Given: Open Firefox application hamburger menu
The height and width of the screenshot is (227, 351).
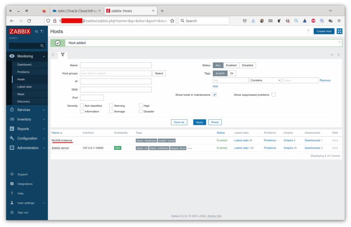Looking at the screenshot, I should point(339,21).
